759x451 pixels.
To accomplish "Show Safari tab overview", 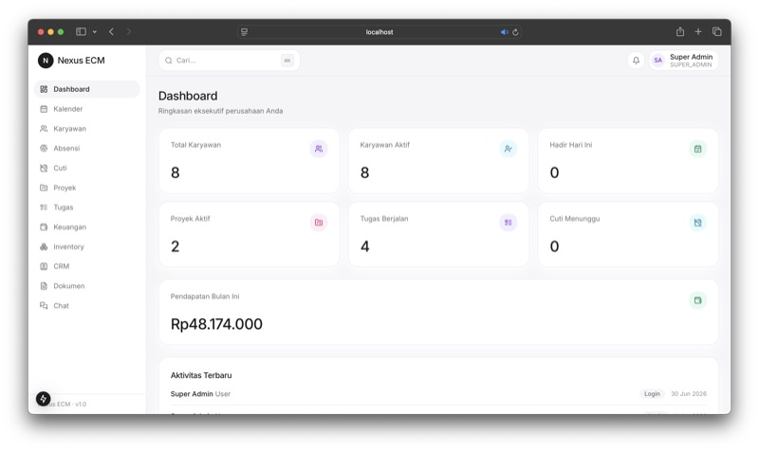I will pyautogui.click(x=717, y=32).
